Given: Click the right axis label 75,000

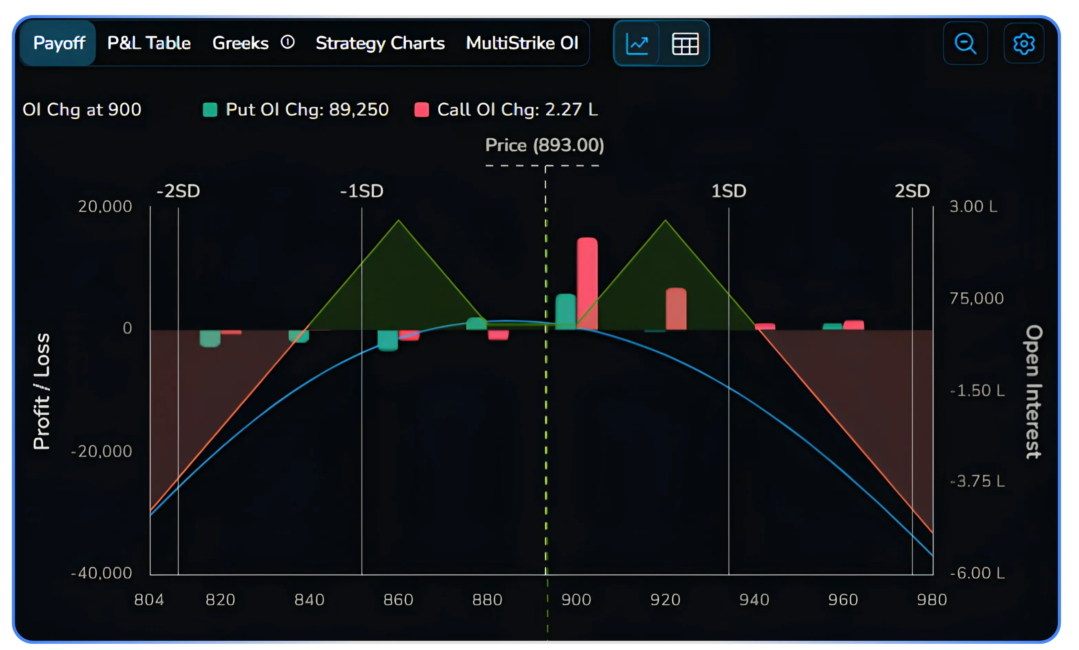Looking at the screenshot, I should click(976, 298).
